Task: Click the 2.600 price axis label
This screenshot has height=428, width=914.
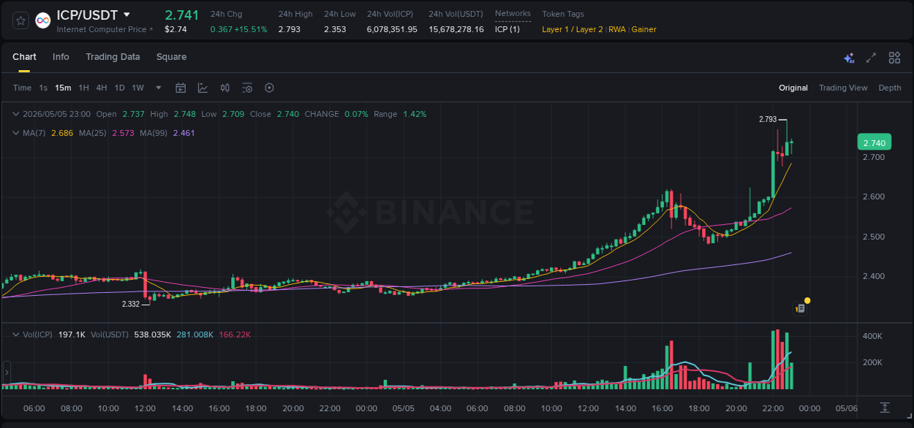Action: [874, 197]
